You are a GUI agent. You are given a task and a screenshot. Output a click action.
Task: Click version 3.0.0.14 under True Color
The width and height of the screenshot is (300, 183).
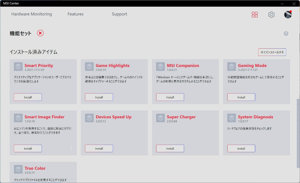tap(30, 172)
